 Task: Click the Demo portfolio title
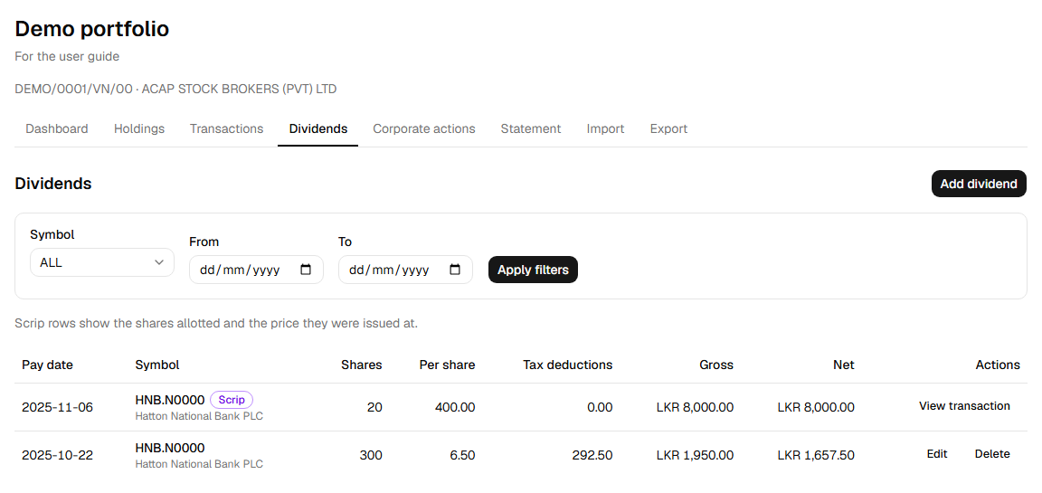pyautogui.click(x=91, y=29)
